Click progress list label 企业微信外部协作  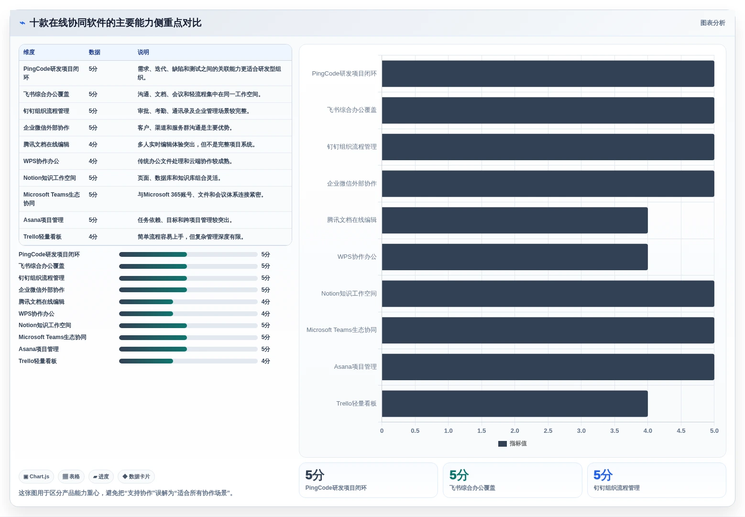pos(42,290)
